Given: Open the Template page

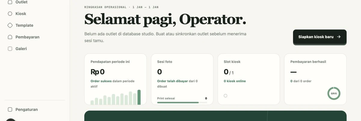Looking at the screenshot, I should pos(35,25).
